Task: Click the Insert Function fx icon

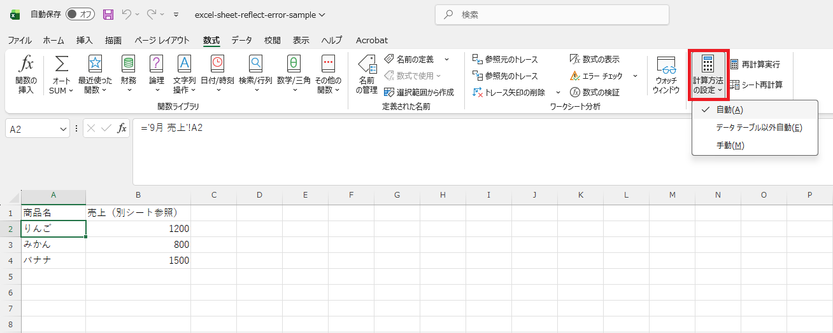Action: pos(26,74)
